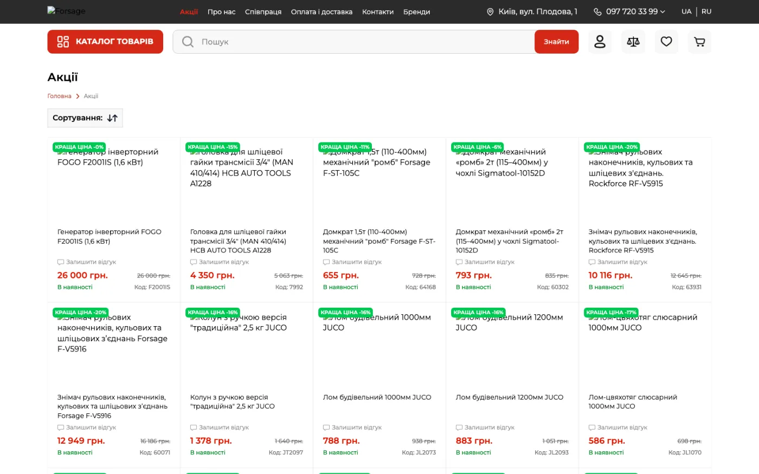
Task: Open Знімач Forsage F-V5916 title link
Action: click(112, 406)
